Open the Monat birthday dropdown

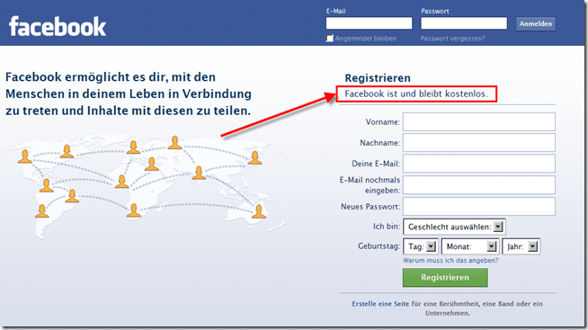click(470, 246)
